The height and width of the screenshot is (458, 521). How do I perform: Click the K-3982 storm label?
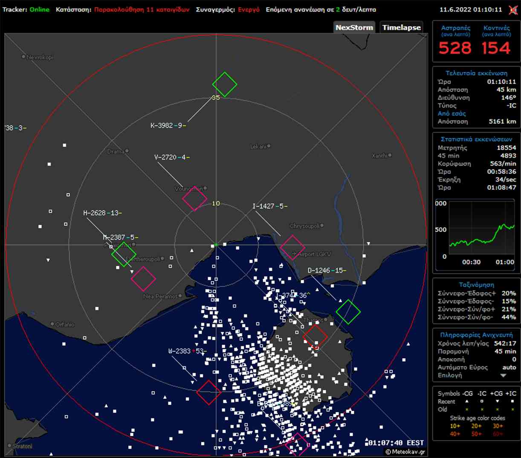pos(168,125)
